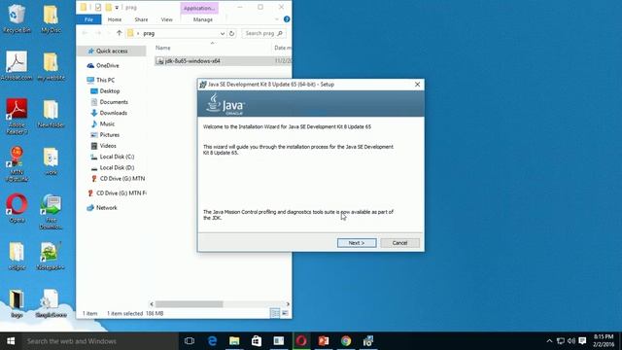This screenshot has width=622, height=350.
Task: Refresh the prag folder view
Action: (x=232, y=33)
